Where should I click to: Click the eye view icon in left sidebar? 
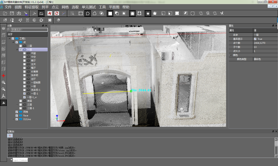[3, 28]
